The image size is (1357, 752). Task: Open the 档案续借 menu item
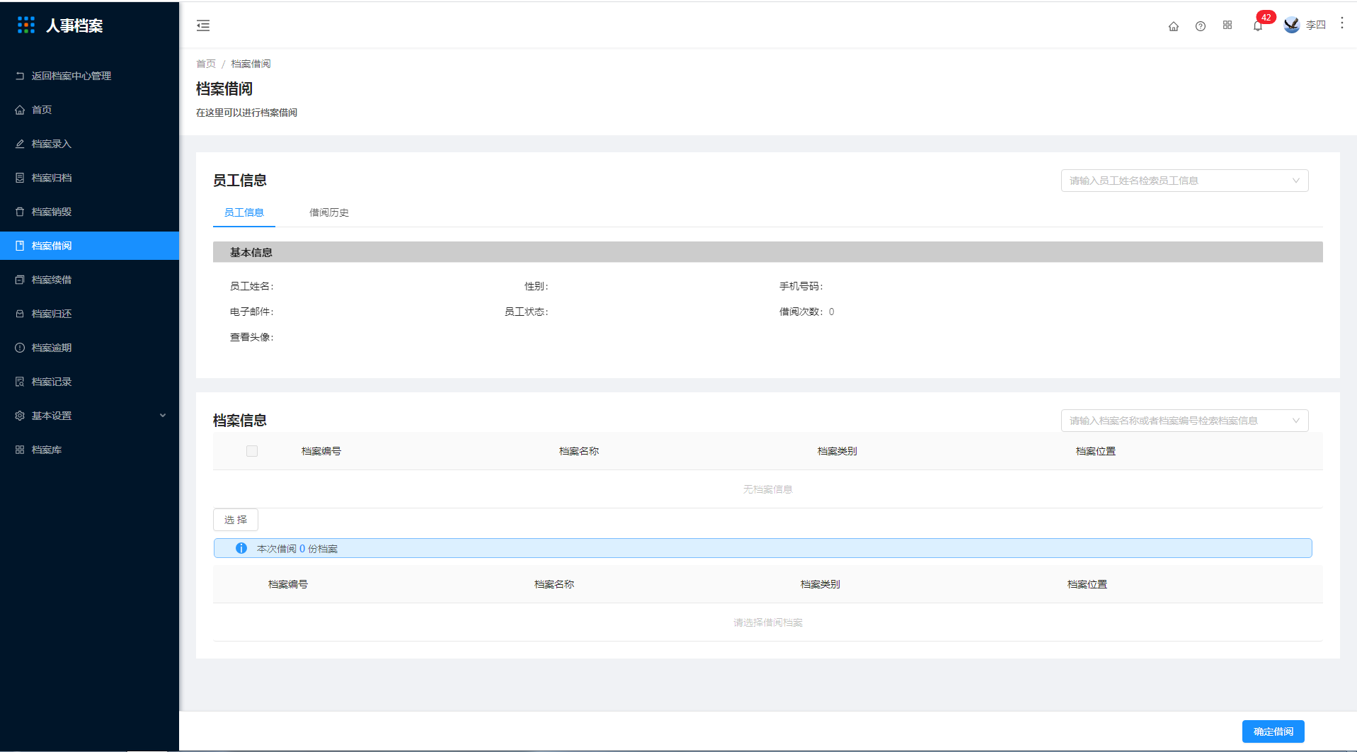[89, 280]
